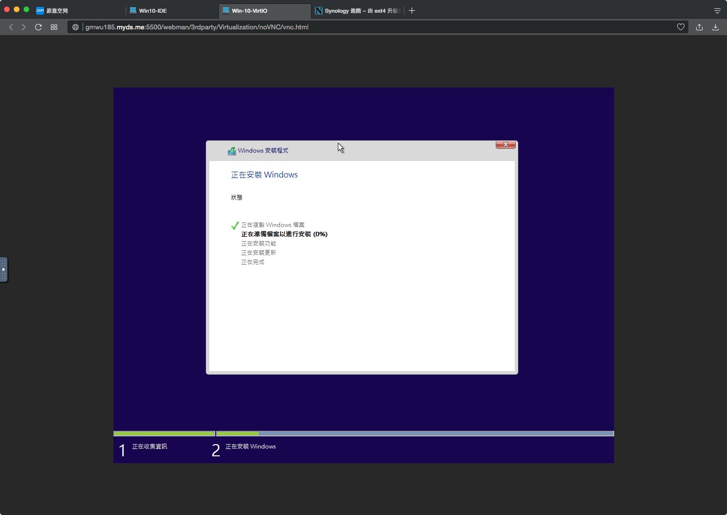
Task: Open the tab grid overview icon
Action: point(54,27)
